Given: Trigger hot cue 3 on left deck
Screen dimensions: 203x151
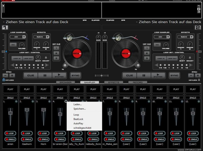Looking at the screenshot, I should (x=56, y=58).
